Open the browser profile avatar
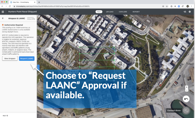Screen dimensions: 195x118 click(x=188, y=6)
